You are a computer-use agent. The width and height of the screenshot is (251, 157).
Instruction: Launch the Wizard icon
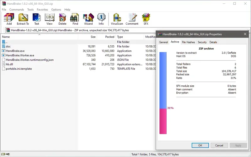(x=88, y=18)
